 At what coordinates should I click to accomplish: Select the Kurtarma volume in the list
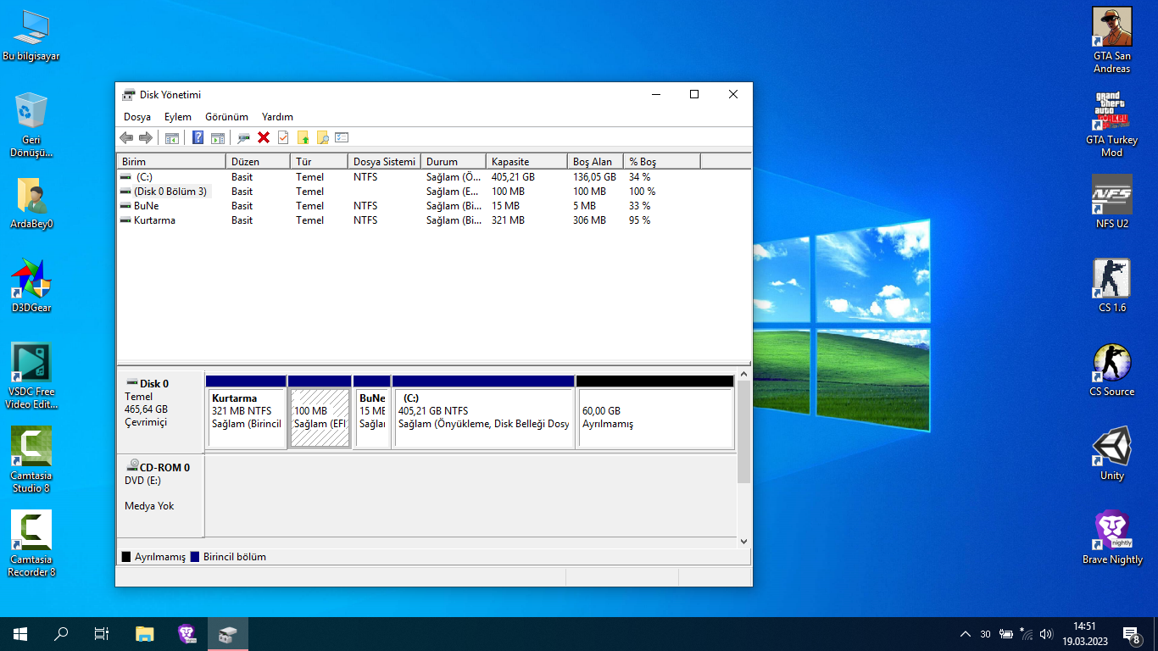[154, 220]
